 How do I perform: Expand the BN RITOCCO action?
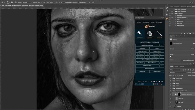point(176,21)
